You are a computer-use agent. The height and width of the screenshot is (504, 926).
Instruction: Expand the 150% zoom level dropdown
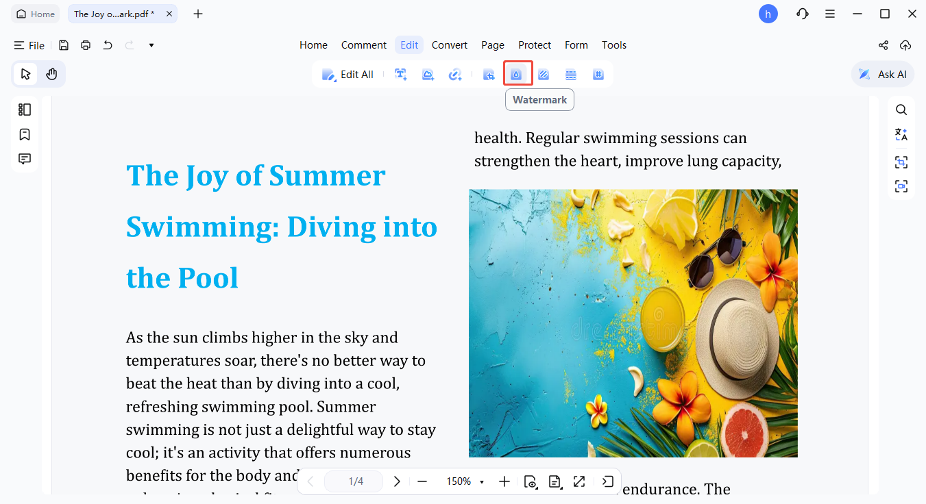(x=482, y=482)
